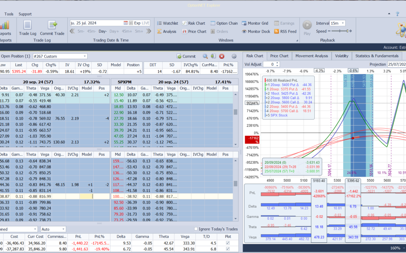This screenshot has height=253, width=406.
Task: Click the Theta column header in summary
Action: click(164, 237)
